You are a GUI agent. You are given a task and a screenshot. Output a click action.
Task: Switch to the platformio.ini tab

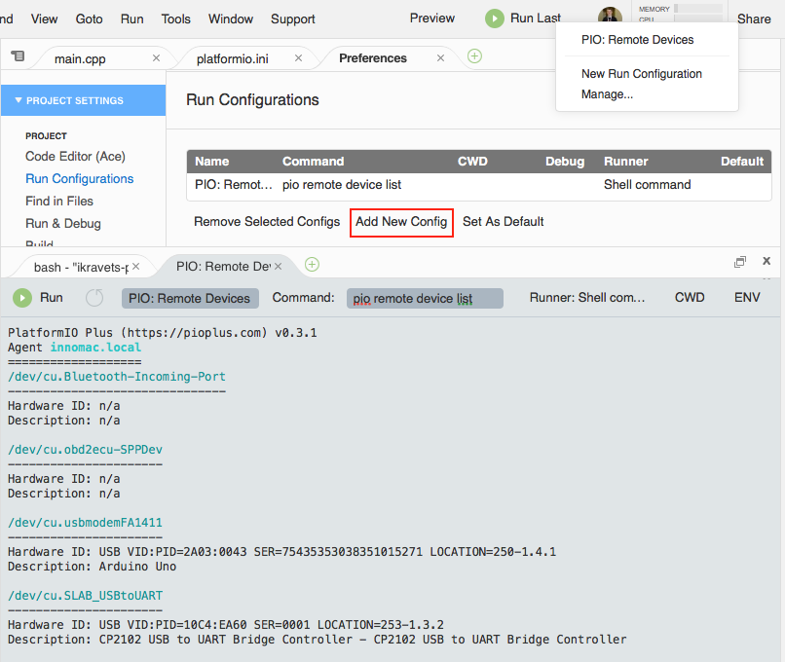233,59
